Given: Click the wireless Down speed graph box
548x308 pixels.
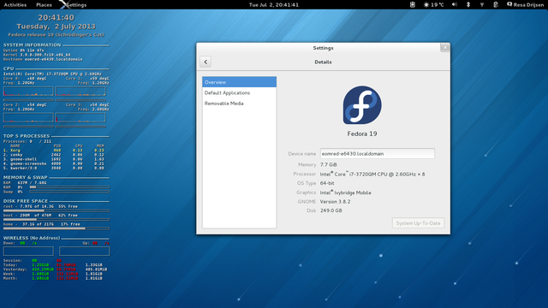Looking at the screenshot, I should 28,251.
